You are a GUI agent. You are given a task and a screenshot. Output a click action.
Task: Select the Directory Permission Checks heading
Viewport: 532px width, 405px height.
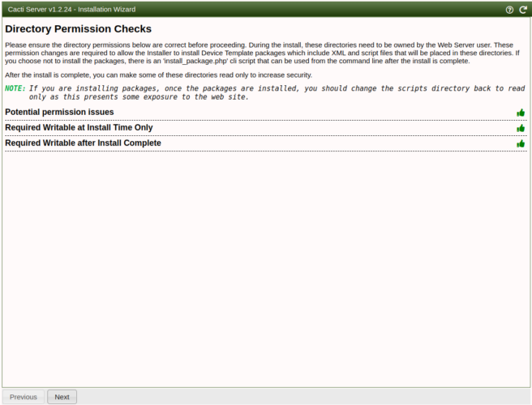[x=79, y=29]
